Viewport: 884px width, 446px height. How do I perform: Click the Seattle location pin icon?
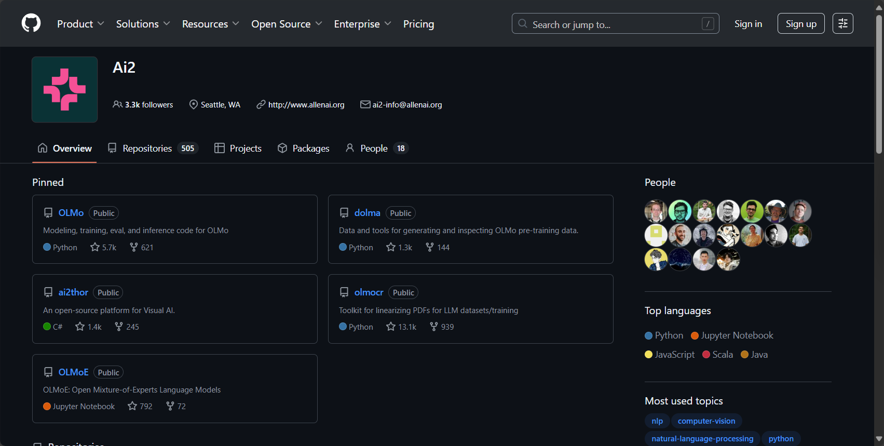pos(194,104)
